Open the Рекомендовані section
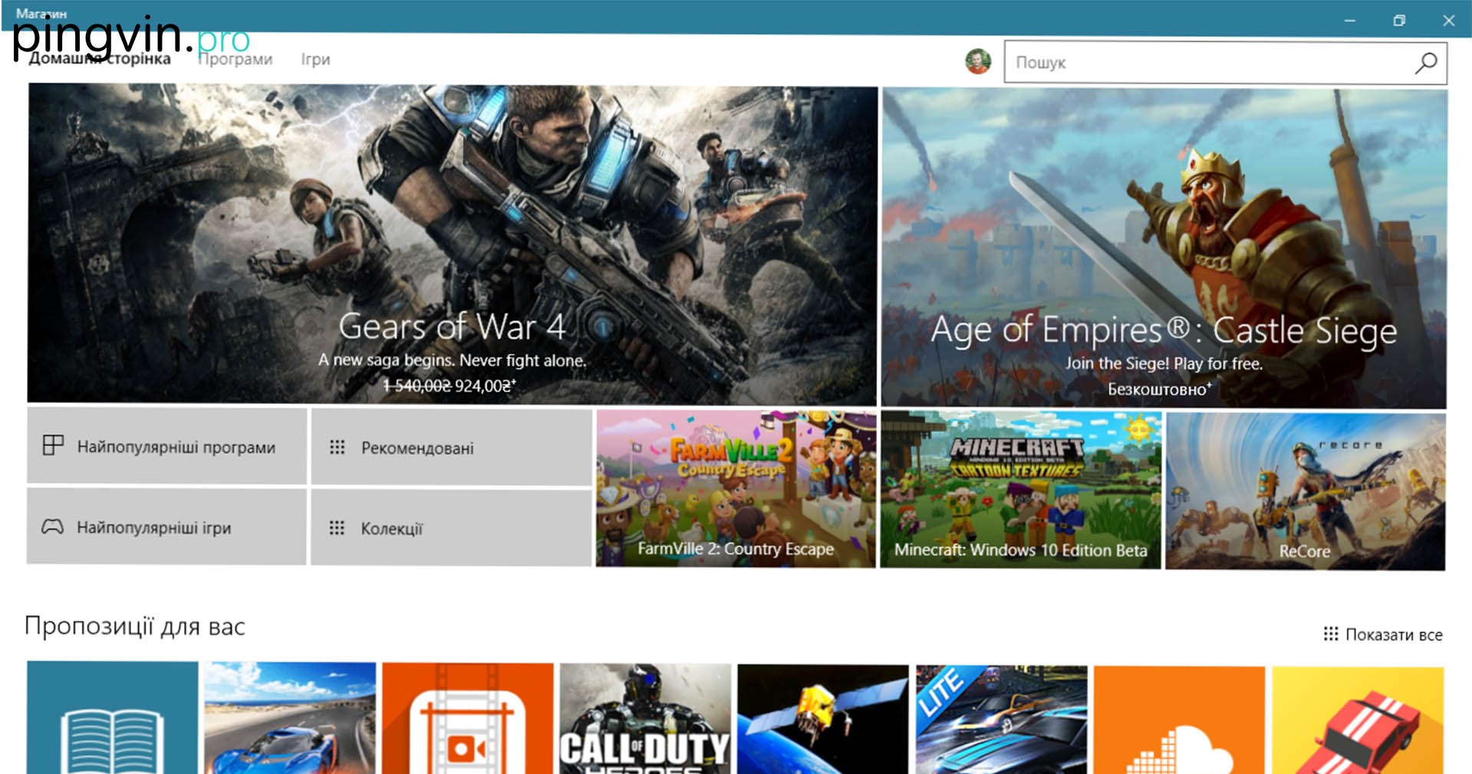 tap(451, 448)
